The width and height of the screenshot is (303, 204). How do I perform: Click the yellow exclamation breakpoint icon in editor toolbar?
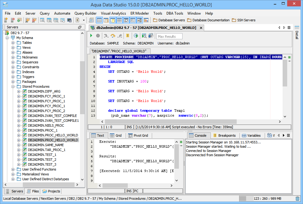tap(127, 36)
